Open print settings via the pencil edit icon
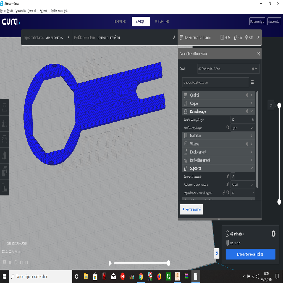Image resolution: width=283 pixels, height=283 pixels. (258, 37)
